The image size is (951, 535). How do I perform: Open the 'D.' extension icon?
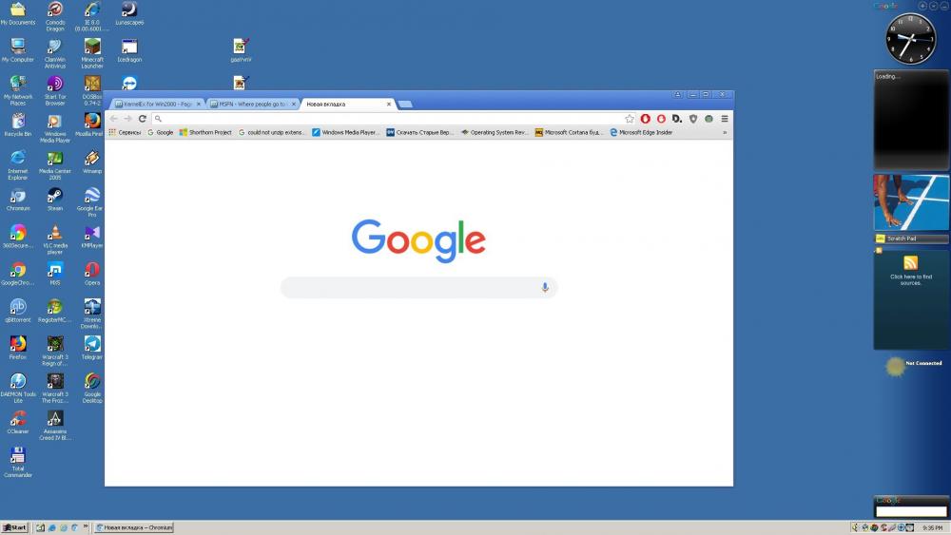click(677, 119)
